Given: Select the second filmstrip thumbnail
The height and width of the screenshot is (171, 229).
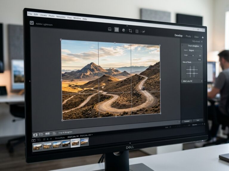Looking at the screenshot, I should click(x=47, y=146).
